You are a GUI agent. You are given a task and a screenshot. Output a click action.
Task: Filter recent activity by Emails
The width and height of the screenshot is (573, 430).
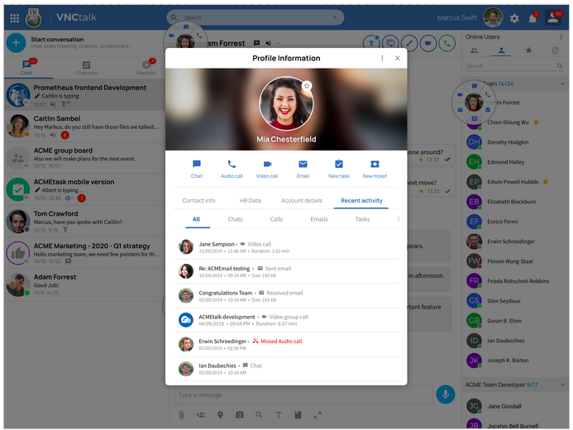319,219
